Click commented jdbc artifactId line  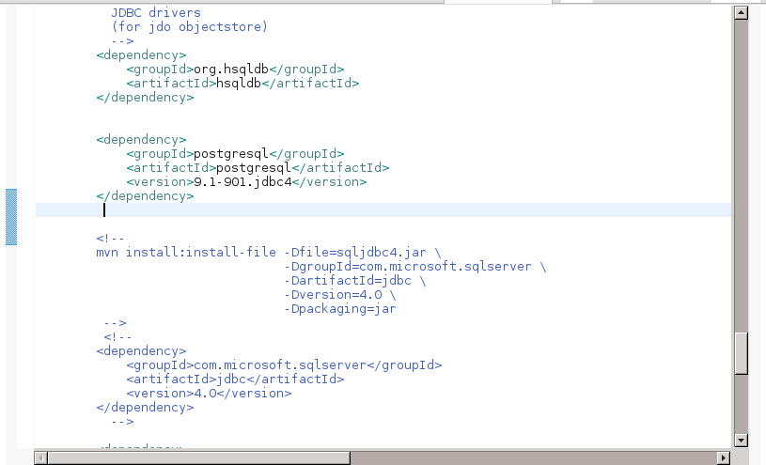(x=235, y=380)
